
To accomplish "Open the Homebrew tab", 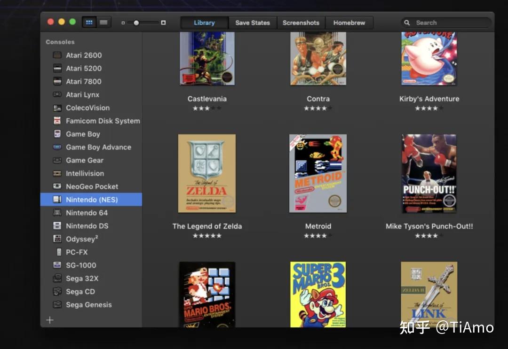I will pyautogui.click(x=349, y=23).
